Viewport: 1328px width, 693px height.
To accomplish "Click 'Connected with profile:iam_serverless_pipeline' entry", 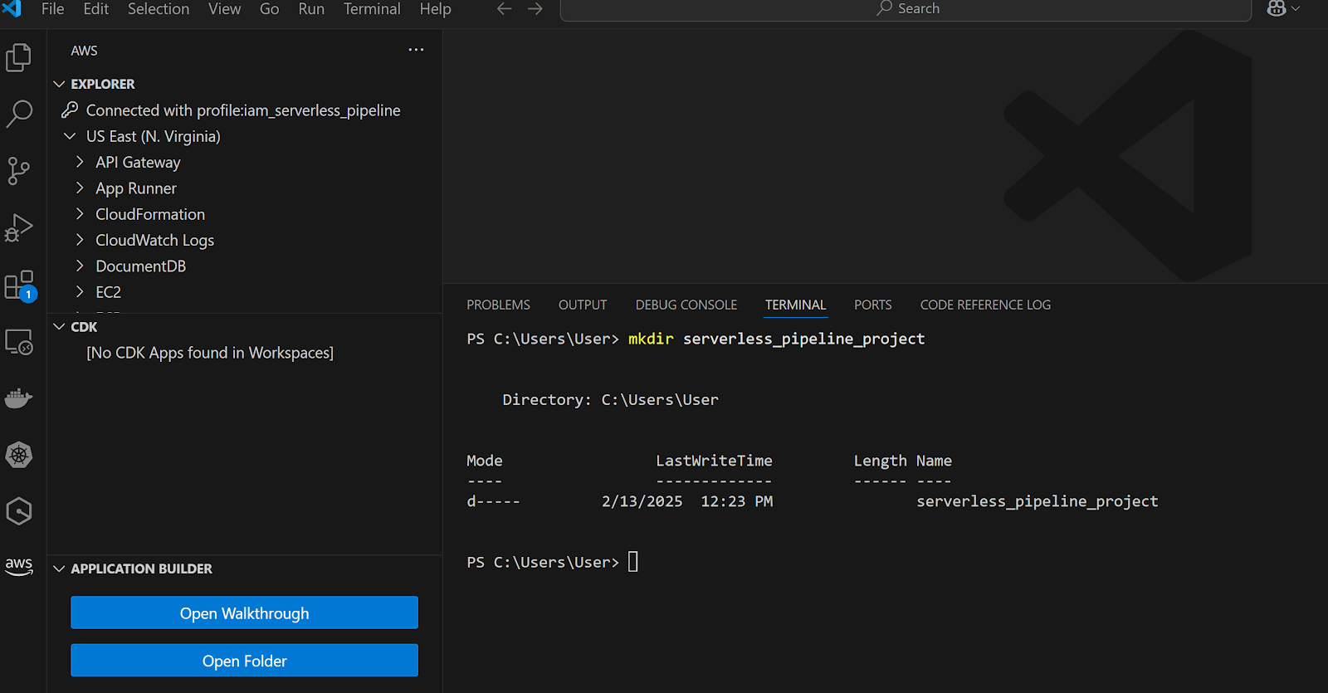I will [x=243, y=110].
